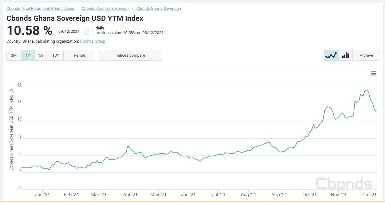
Task: Click the y-axis value 7
Action: point(20,170)
